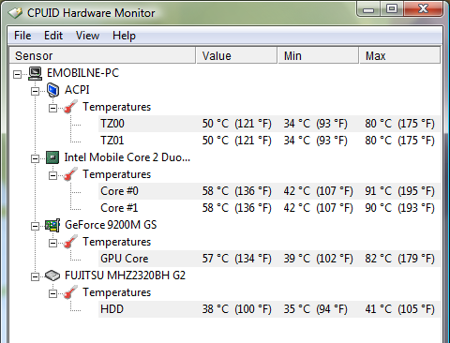Click the ACPI monitor icon

(x=52, y=90)
